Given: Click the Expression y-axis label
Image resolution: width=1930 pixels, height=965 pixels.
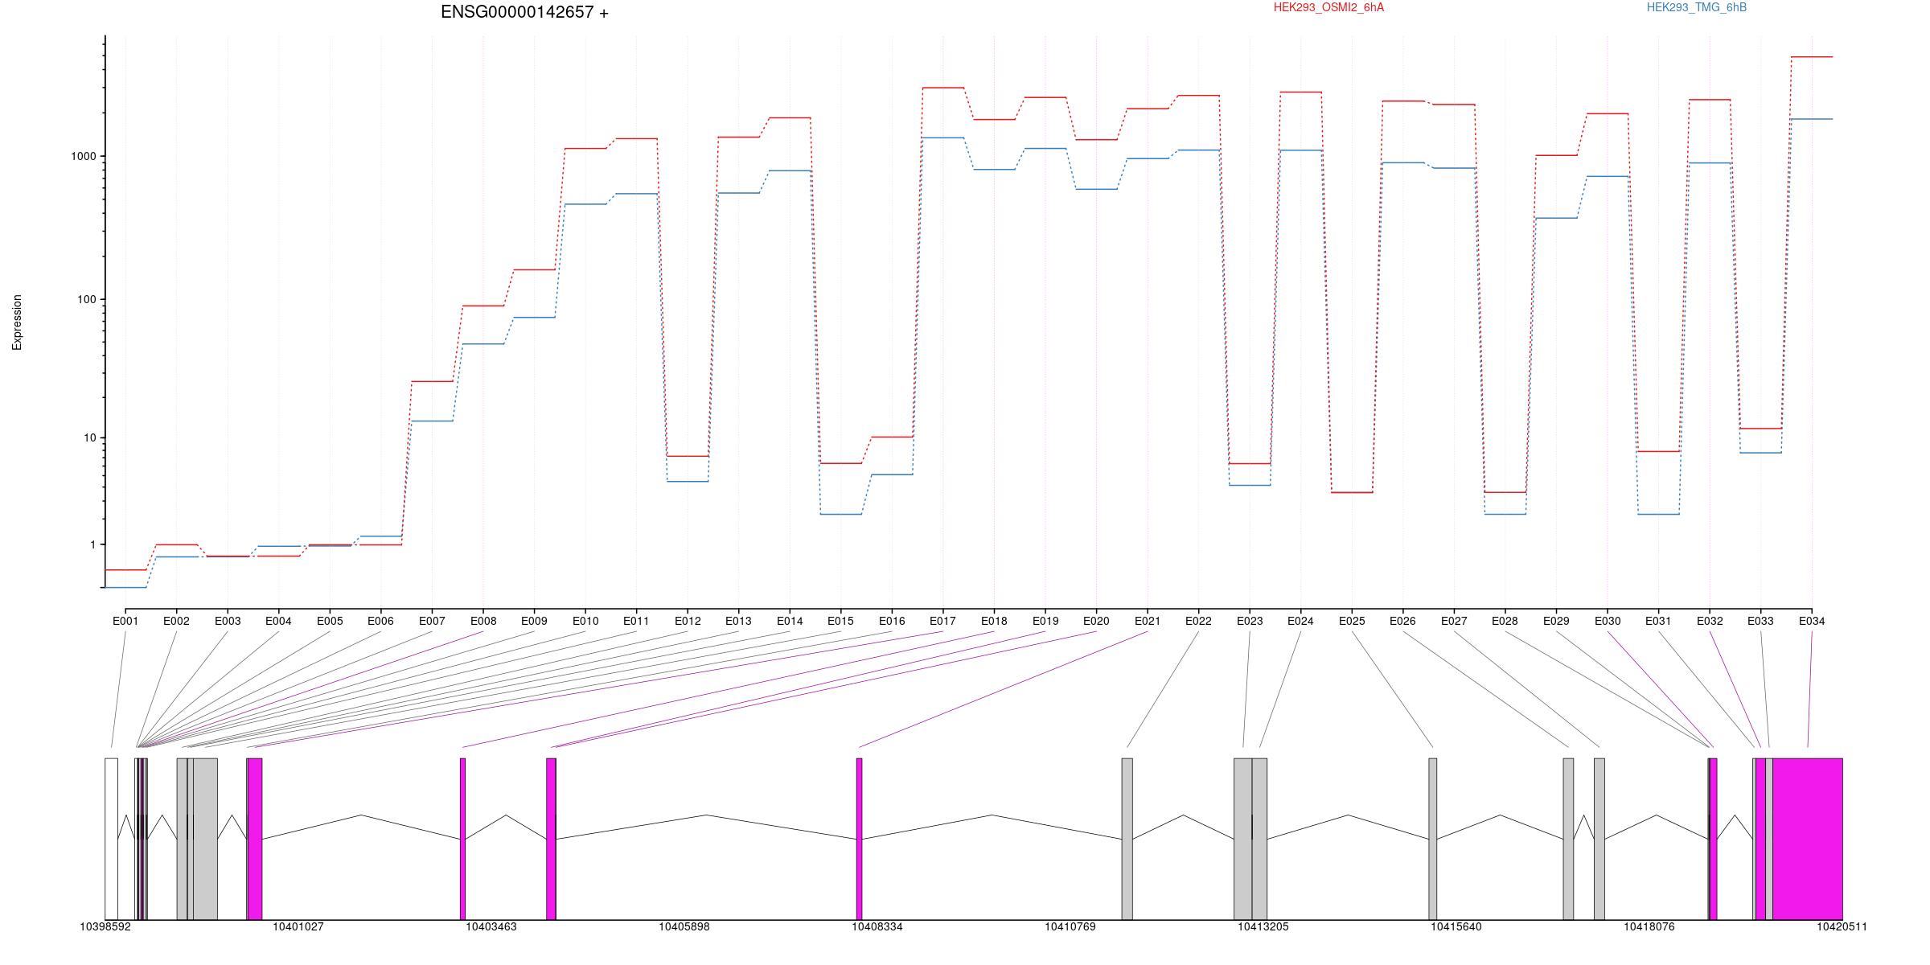Looking at the screenshot, I should tap(17, 322).
